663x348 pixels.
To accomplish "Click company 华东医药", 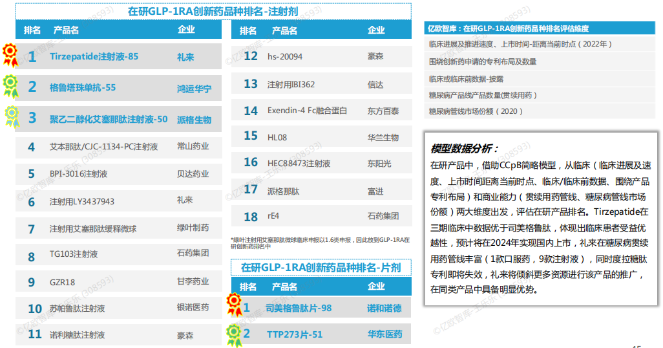I will 384,334.
